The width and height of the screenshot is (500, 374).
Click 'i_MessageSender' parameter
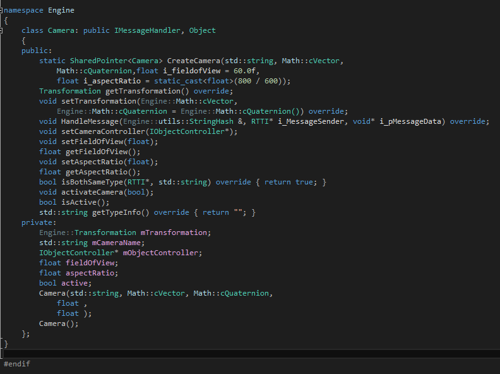[x=311, y=121]
